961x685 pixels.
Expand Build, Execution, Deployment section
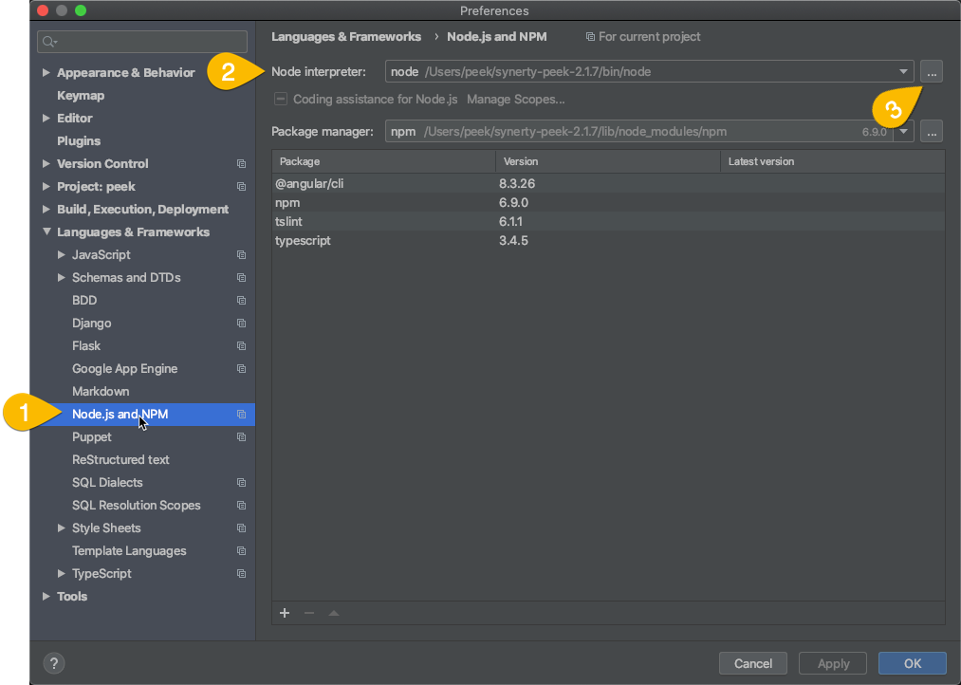click(x=46, y=209)
